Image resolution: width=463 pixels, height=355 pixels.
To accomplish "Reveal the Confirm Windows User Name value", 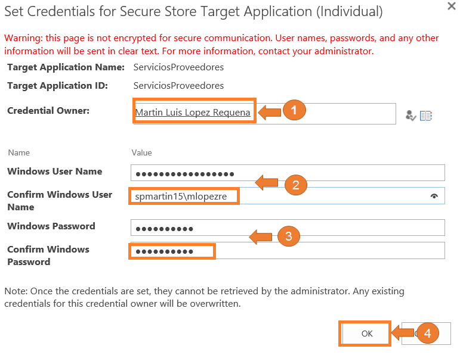I will click(434, 196).
